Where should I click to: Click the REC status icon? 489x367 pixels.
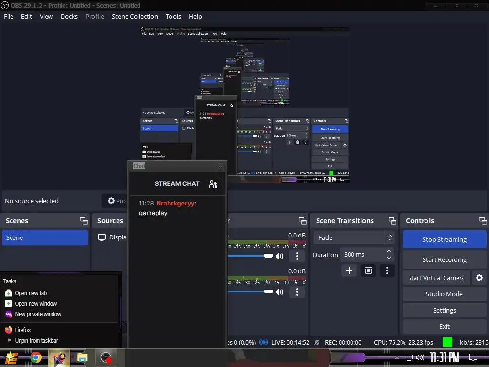[x=317, y=342]
